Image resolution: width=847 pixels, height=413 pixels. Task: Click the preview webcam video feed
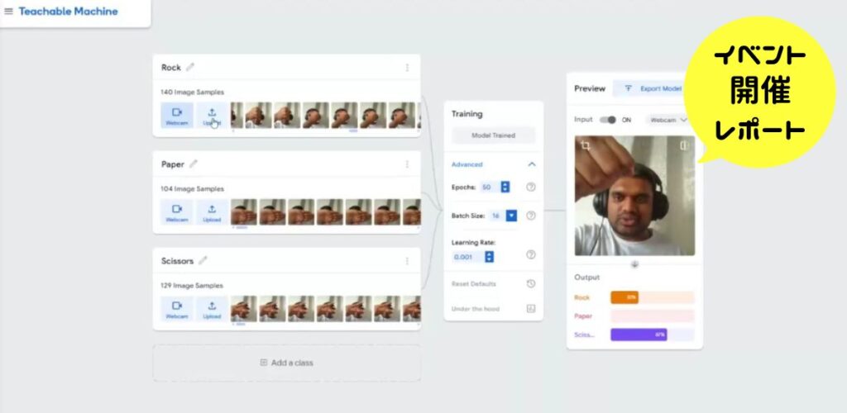click(x=634, y=196)
